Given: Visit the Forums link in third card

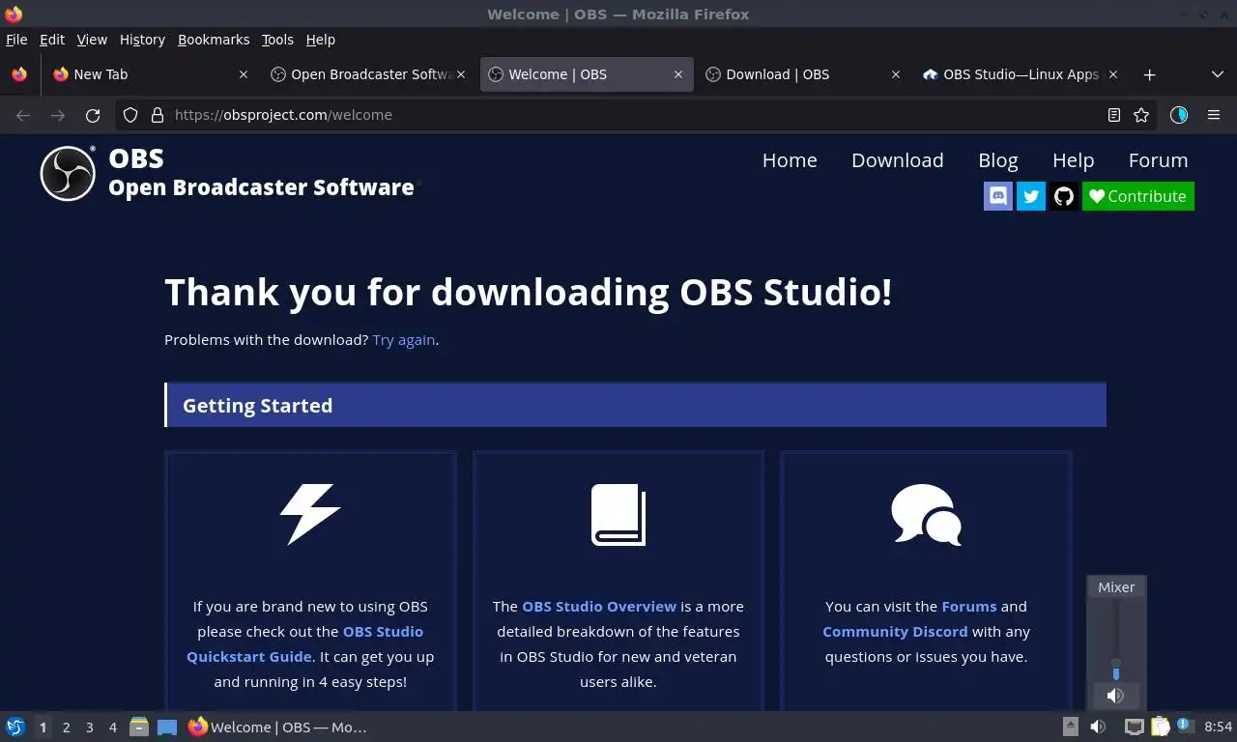Looking at the screenshot, I should tap(969, 607).
